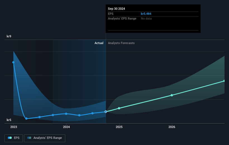Click the kr5 axis label
The height and width of the screenshot is (145, 229).
(9, 120)
